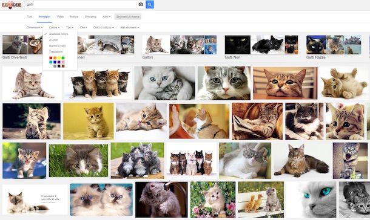Viewport: 370px width, 220px height.
Task: Open the Gatti Divertenti category
Action: (15, 57)
